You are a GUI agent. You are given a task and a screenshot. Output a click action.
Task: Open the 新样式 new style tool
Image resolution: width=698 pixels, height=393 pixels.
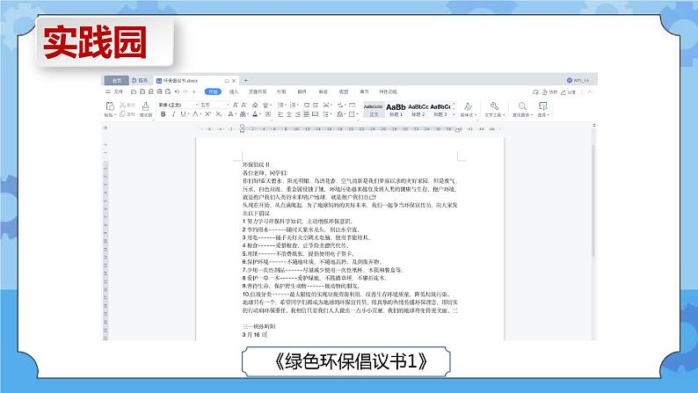468,108
